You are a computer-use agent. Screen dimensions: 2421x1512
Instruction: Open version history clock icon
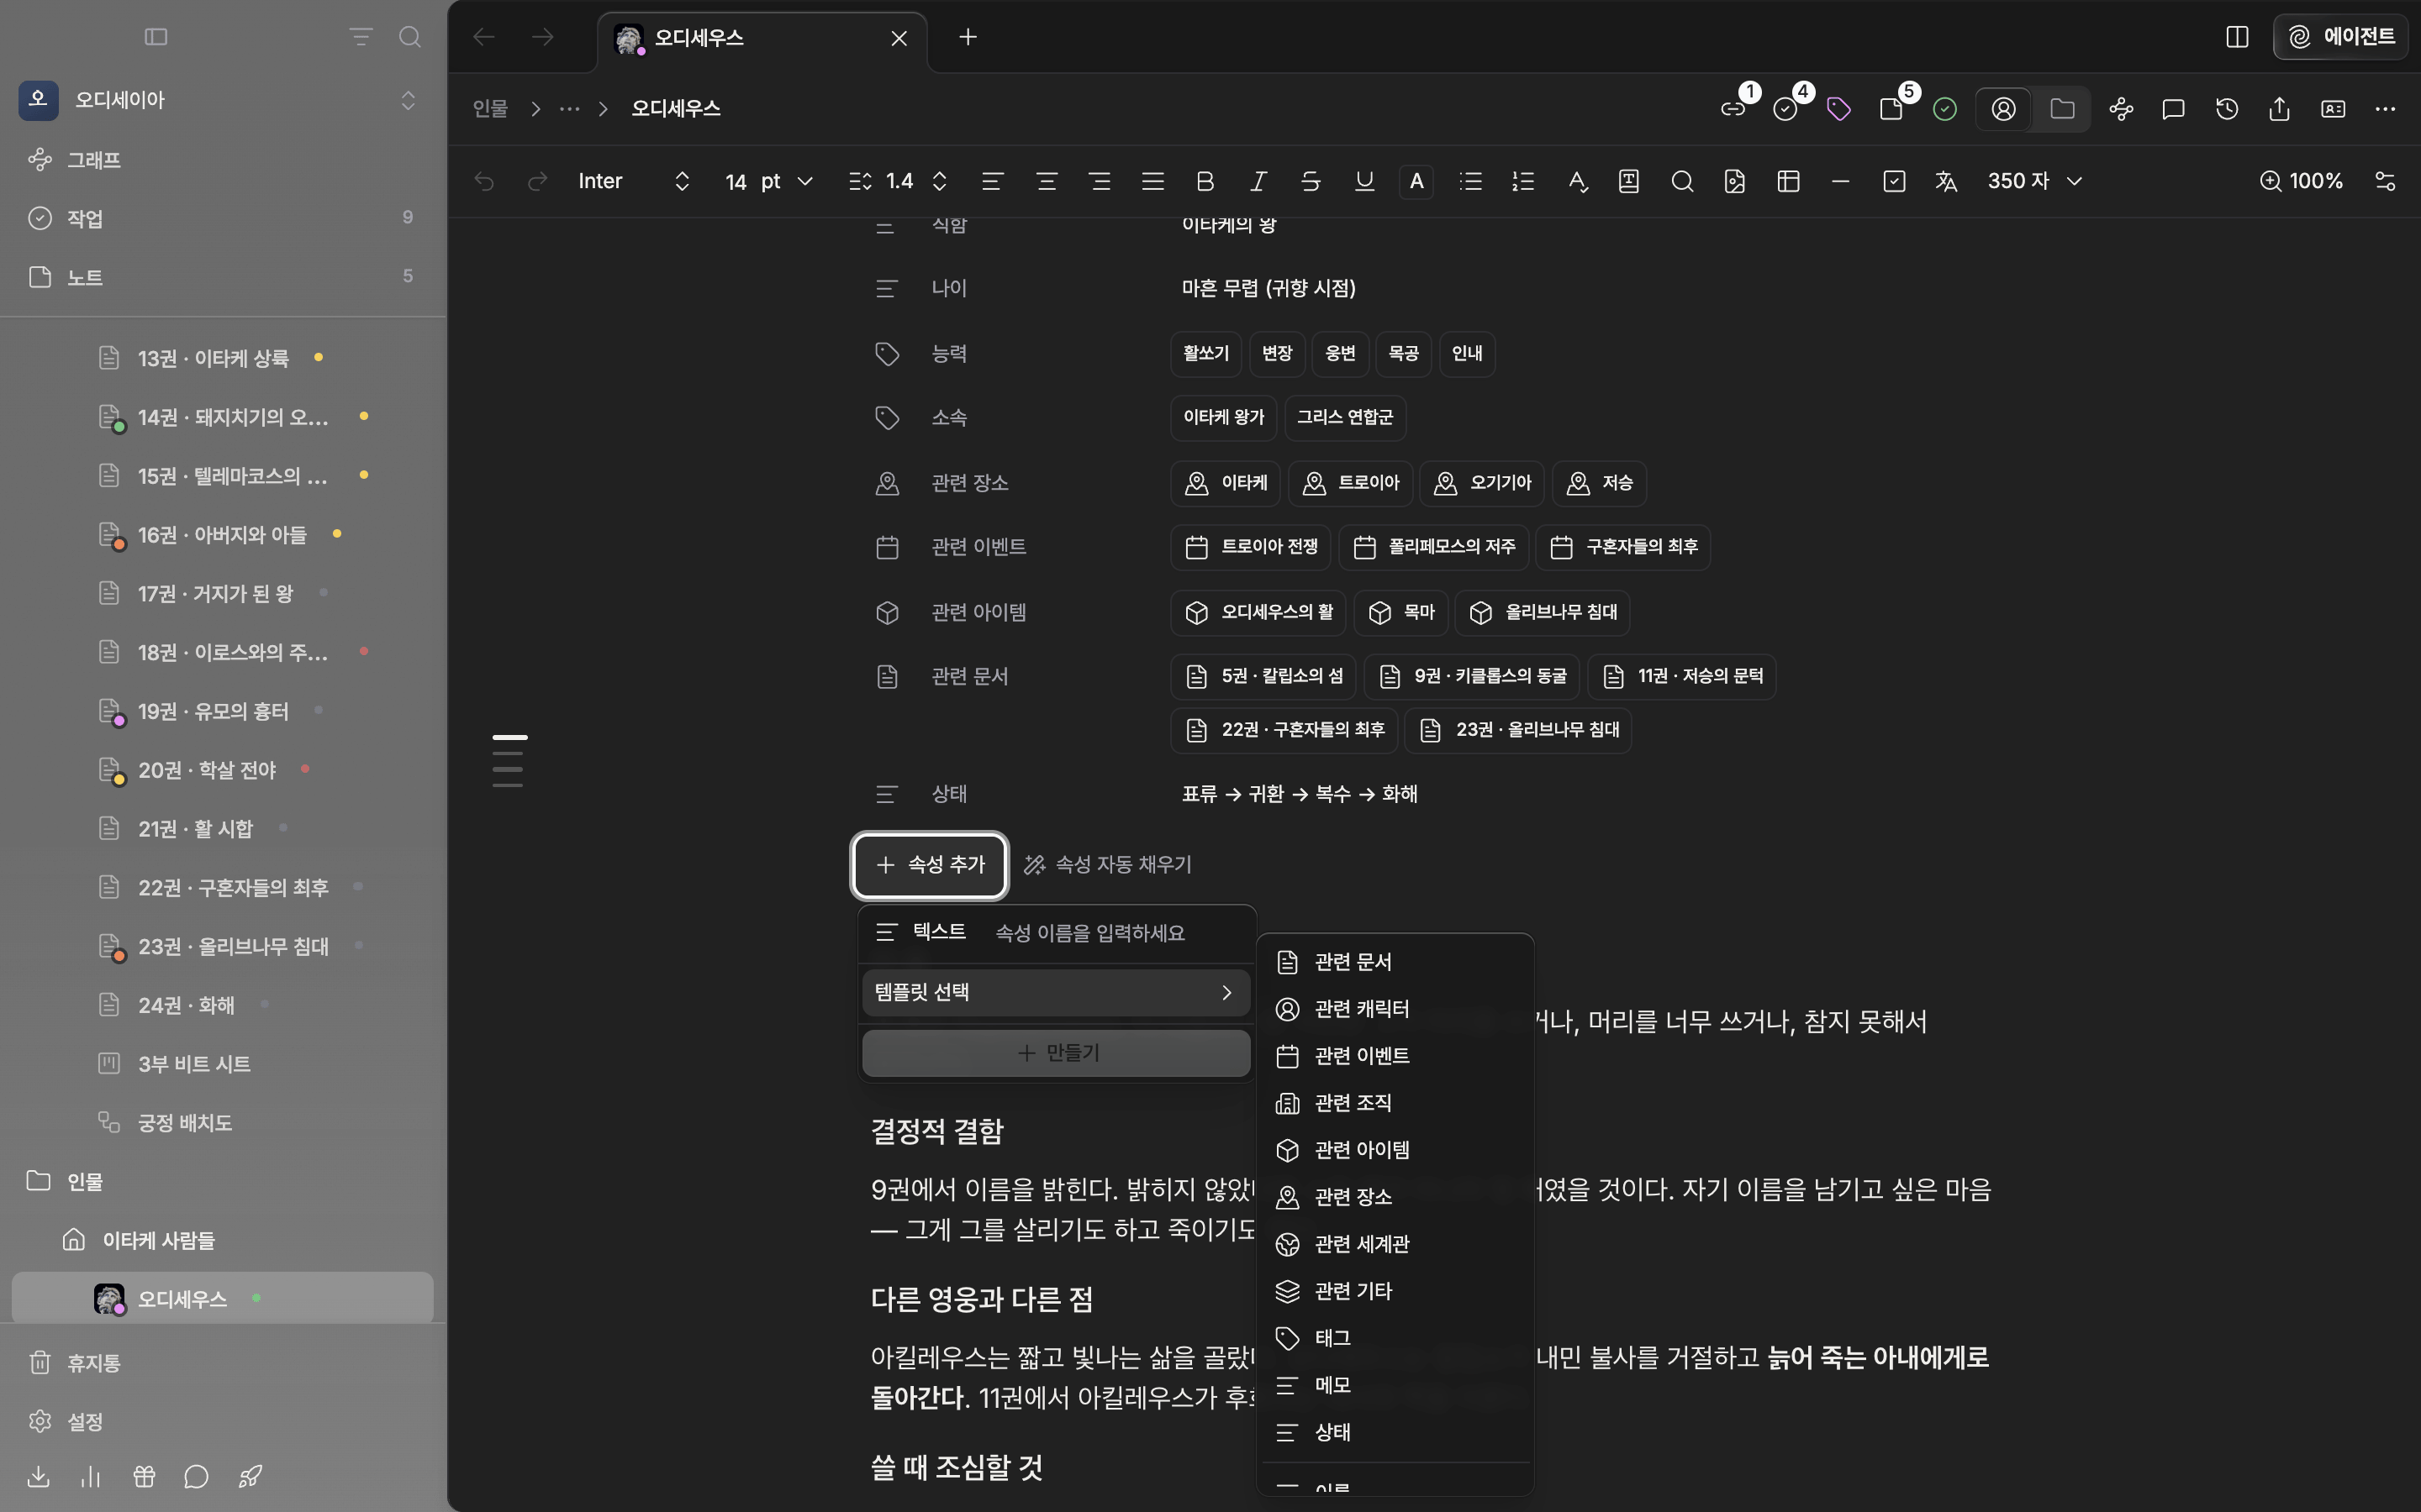pyautogui.click(x=2226, y=109)
